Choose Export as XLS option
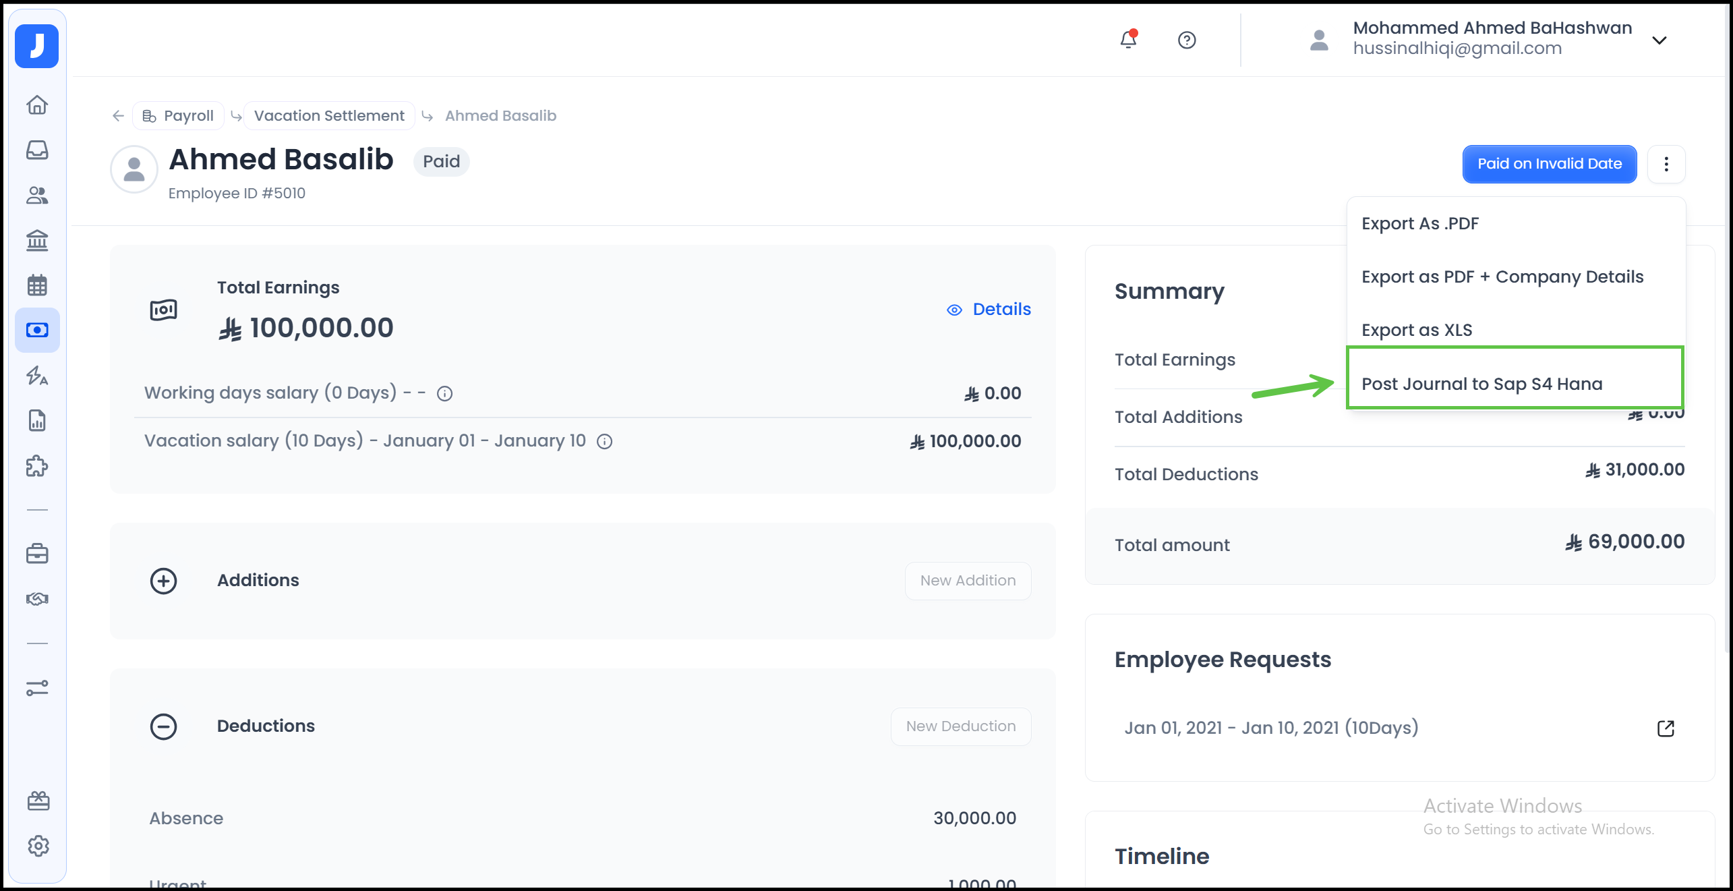This screenshot has height=891, width=1733. point(1417,330)
